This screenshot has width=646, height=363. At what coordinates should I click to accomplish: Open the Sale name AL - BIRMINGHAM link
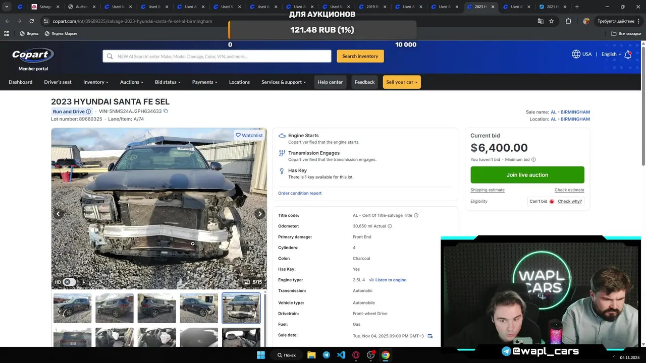(x=570, y=112)
